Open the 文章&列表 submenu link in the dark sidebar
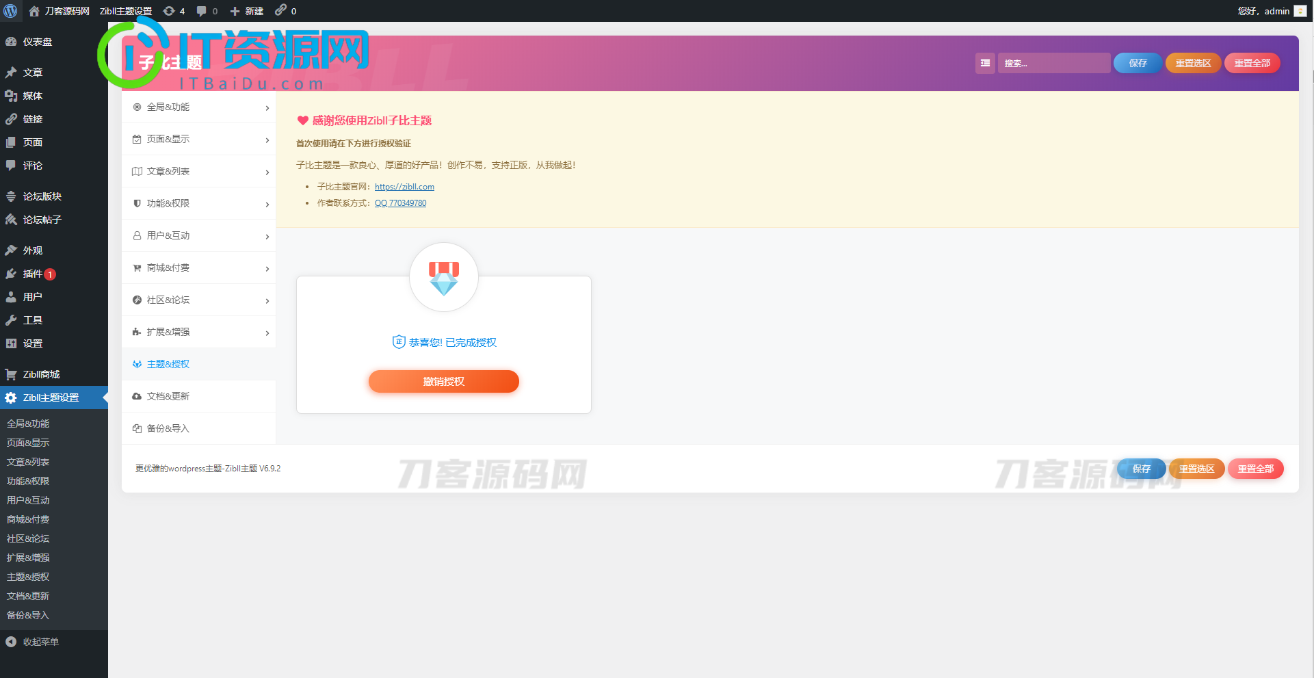1314x678 pixels. (28, 462)
